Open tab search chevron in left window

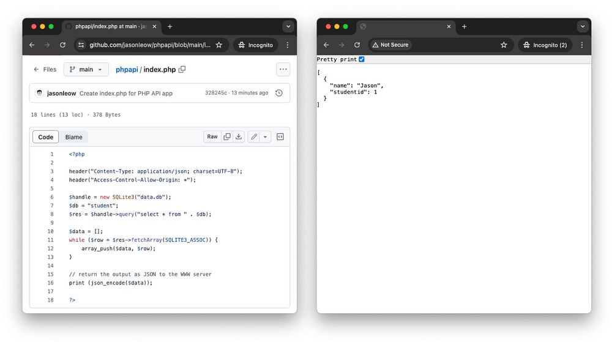click(288, 26)
